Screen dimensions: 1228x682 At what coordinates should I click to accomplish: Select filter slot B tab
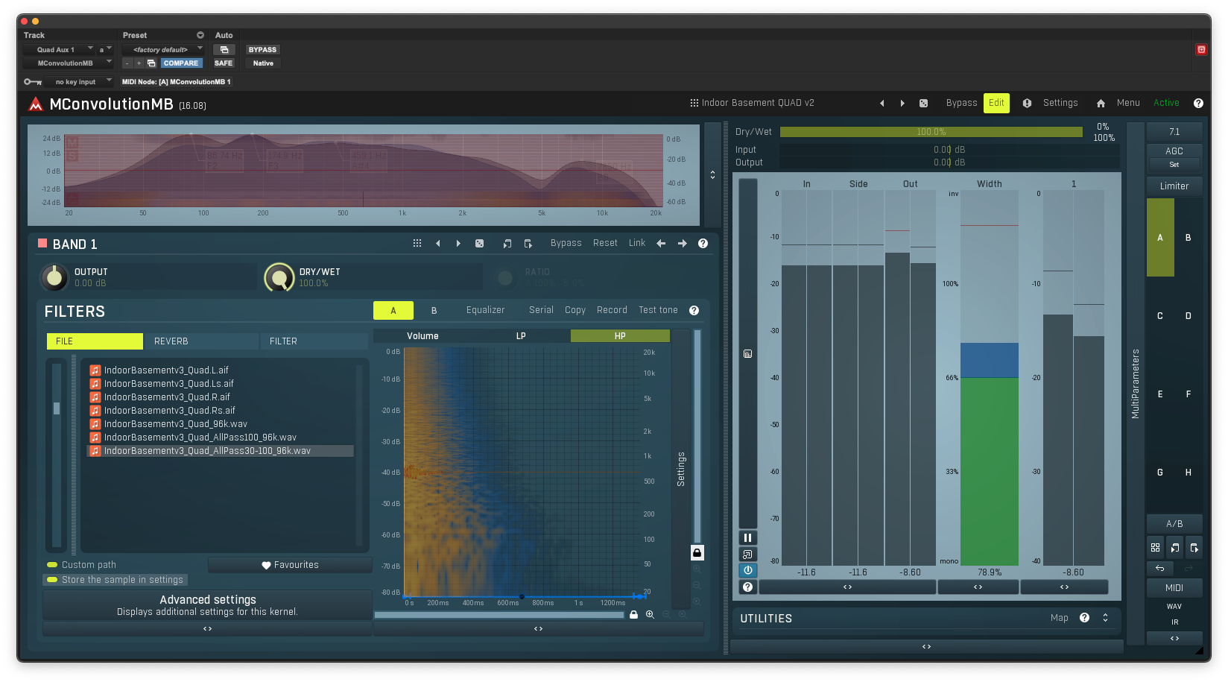point(434,311)
